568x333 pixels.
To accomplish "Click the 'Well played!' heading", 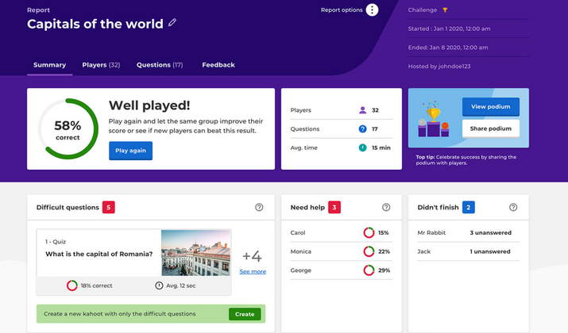I will tap(149, 105).
